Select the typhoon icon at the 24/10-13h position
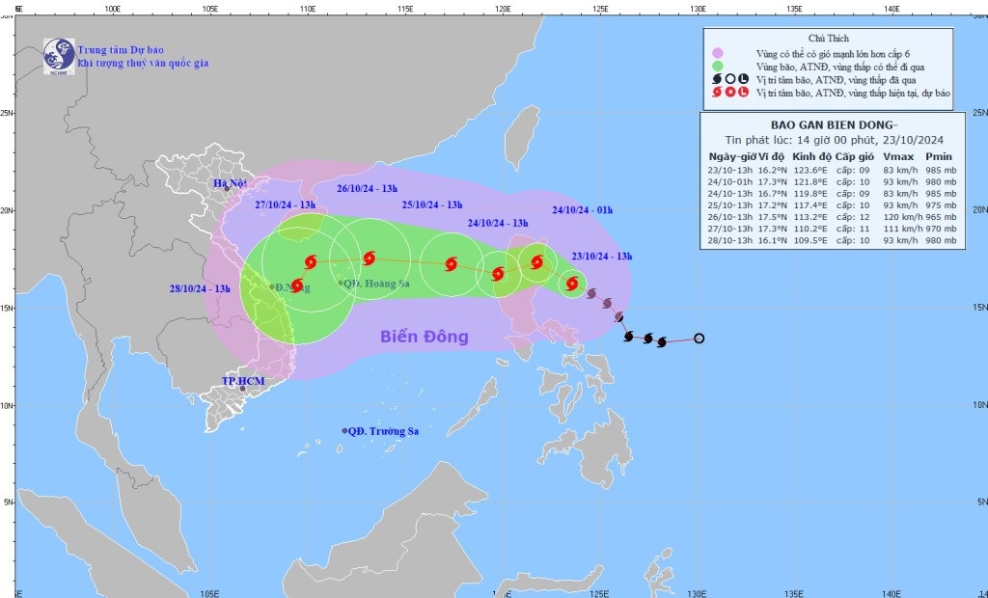This screenshot has height=598, width=988. (500, 275)
